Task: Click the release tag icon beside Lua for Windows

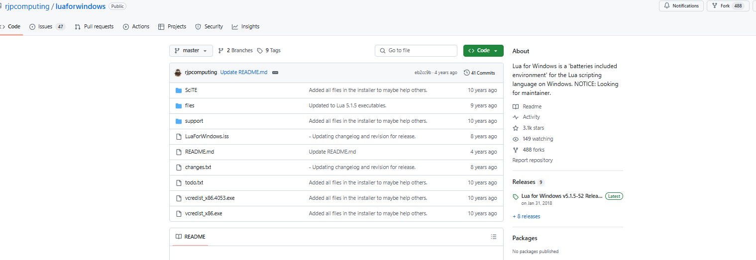Action: (516, 197)
